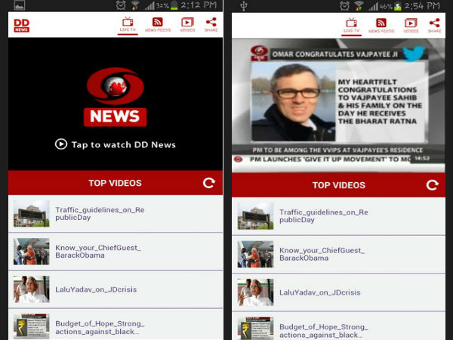Tap Share icon on left phone screen
Screen dimensions: 453x340
[x=211, y=24]
